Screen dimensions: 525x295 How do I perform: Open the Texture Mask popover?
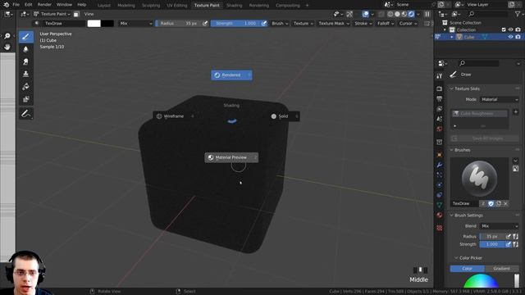(x=334, y=24)
